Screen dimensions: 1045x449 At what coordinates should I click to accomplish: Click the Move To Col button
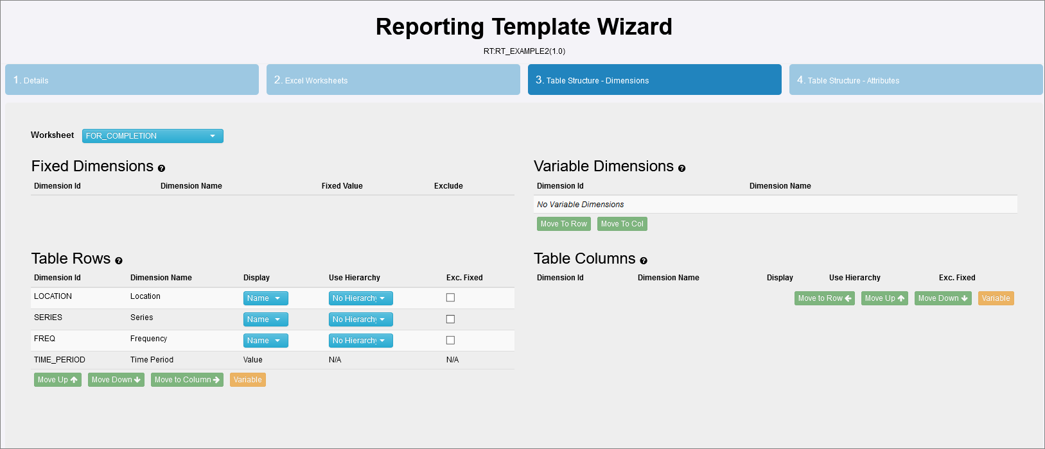(622, 224)
